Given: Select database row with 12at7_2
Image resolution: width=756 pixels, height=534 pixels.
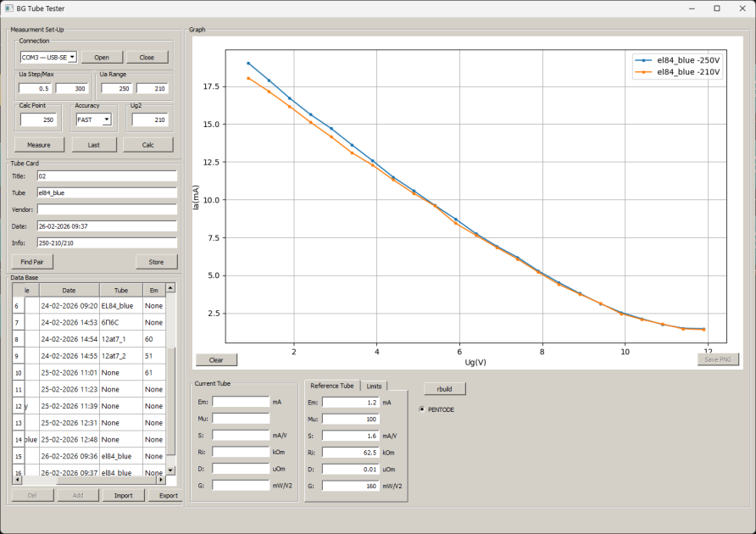Looking at the screenshot, I should [89, 356].
